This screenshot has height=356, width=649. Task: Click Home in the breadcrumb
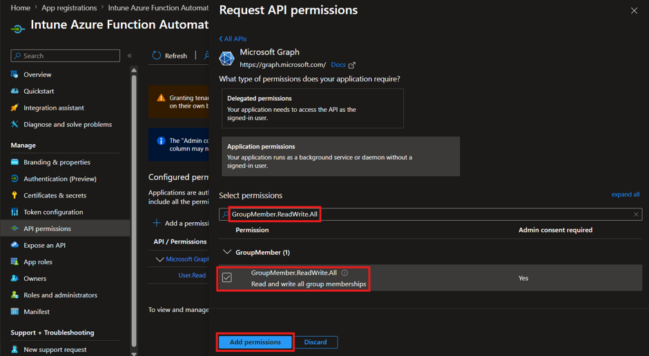pyautogui.click(x=20, y=8)
